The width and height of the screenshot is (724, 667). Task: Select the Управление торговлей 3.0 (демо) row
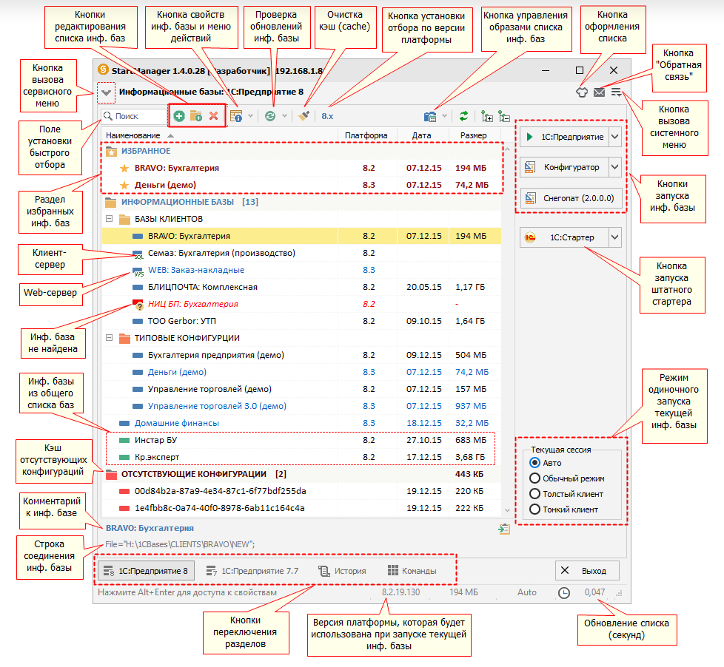[301, 407]
